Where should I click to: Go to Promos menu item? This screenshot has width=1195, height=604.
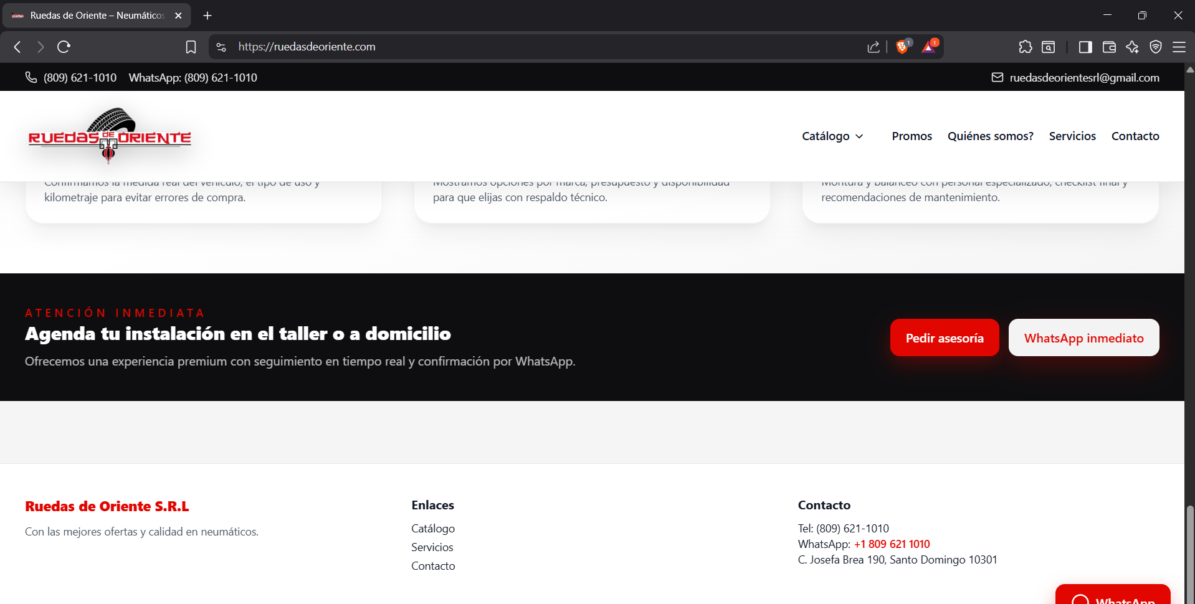(912, 136)
